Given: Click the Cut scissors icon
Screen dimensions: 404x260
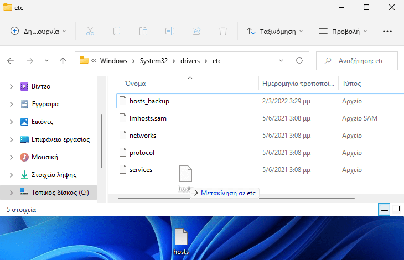Looking at the screenshot, I should pyautogui.click(x=90, y=31).
